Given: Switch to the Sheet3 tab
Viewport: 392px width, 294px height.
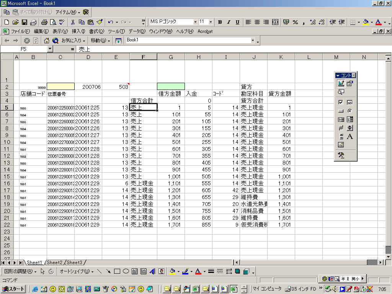Looking at the screenshot, I should click(x=75, y=263).
